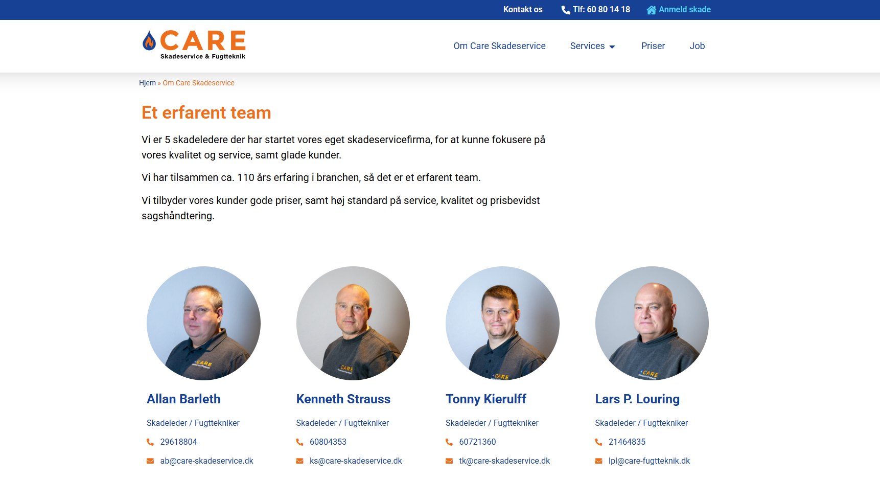The height and width of the screenshot is (503, 880).
Task: Click the paragraph starting Vi er 5 skadeledere
Action: (343, 147)
